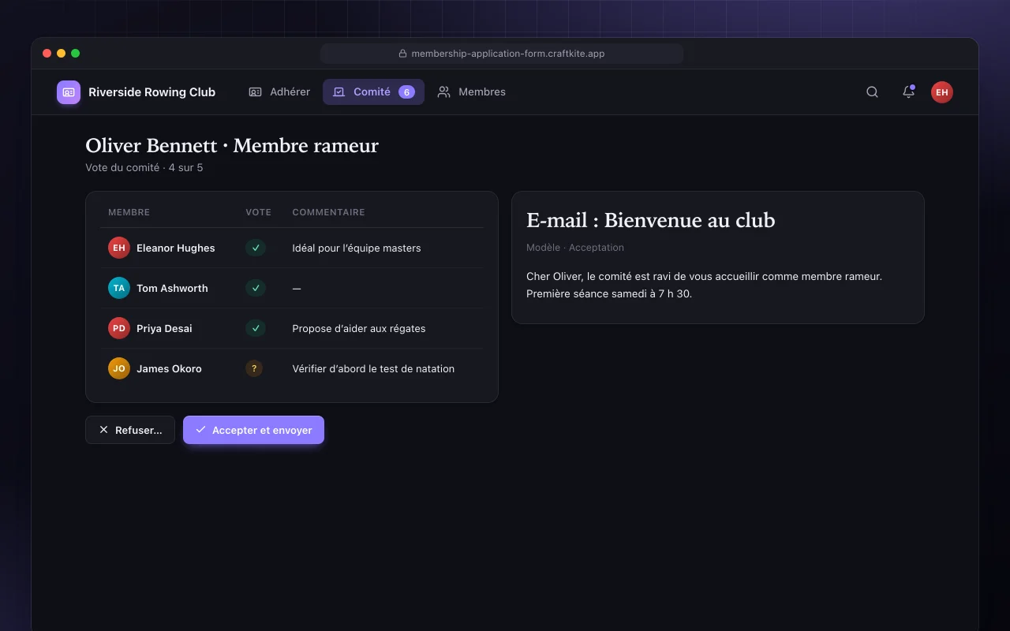Click the "Oliver Bennett · Membre rameur" title

(x=232, y=146)
